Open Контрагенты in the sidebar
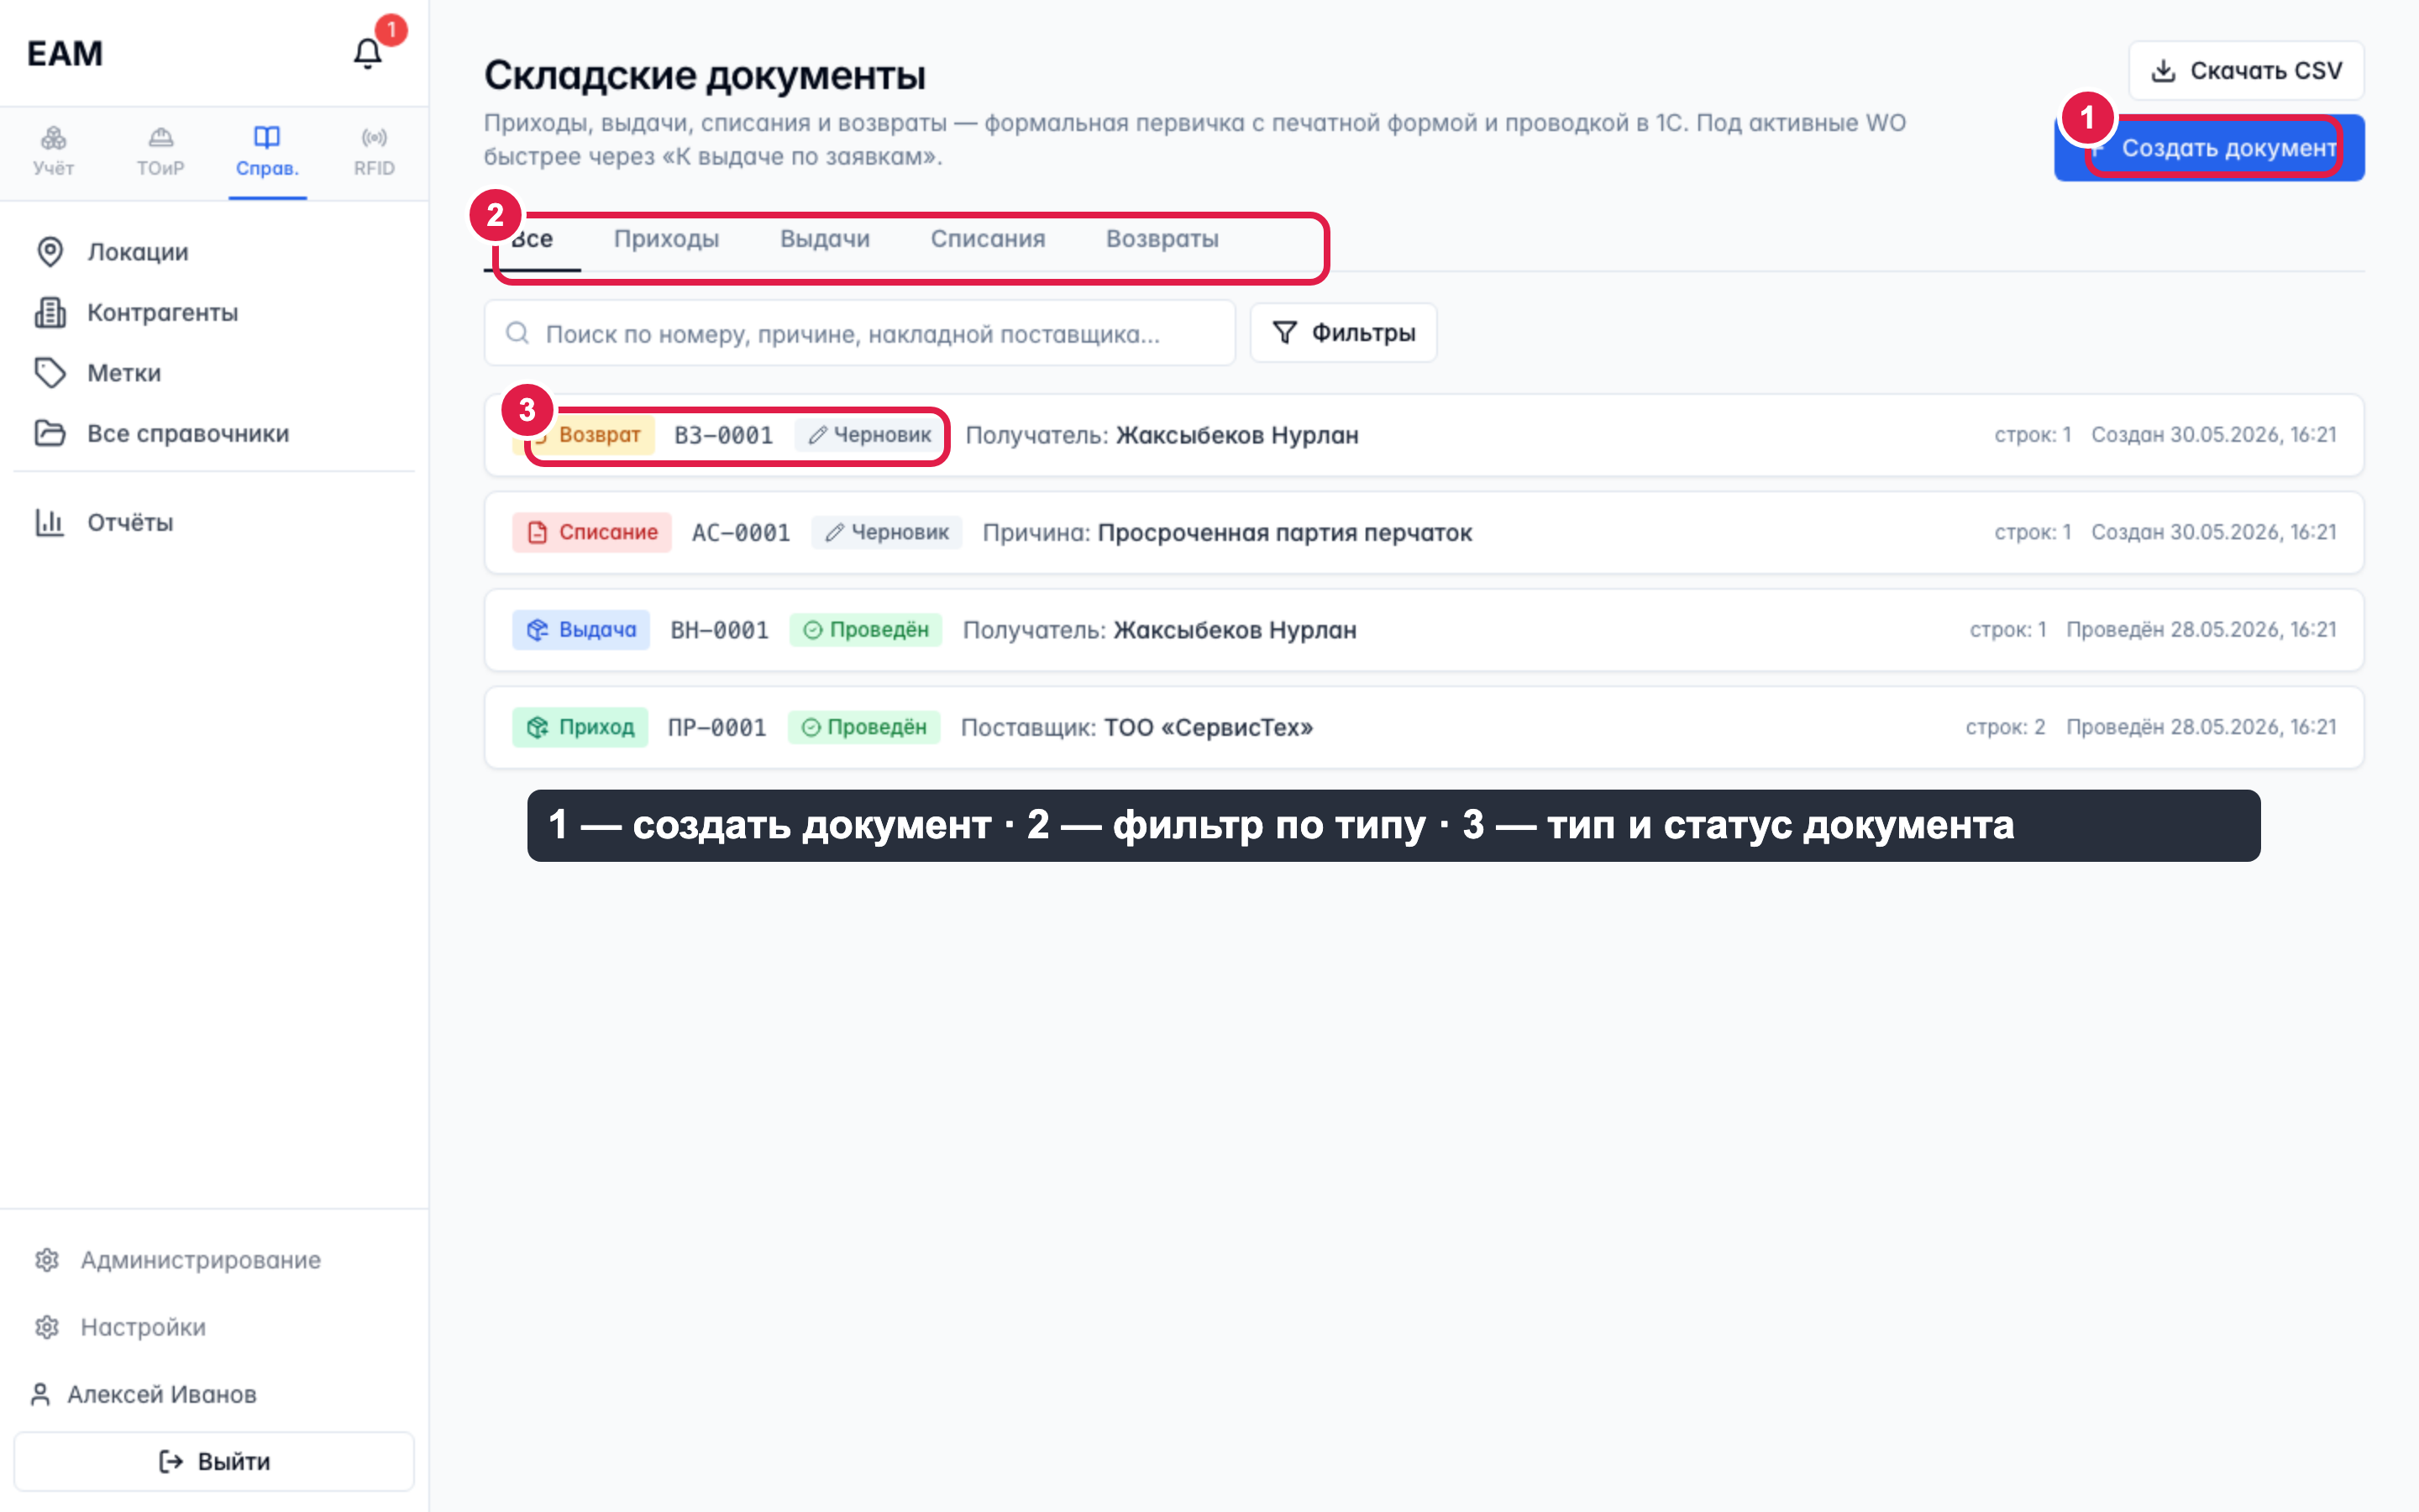This screenshot has height=1512, width=2419. pos(214,313)
